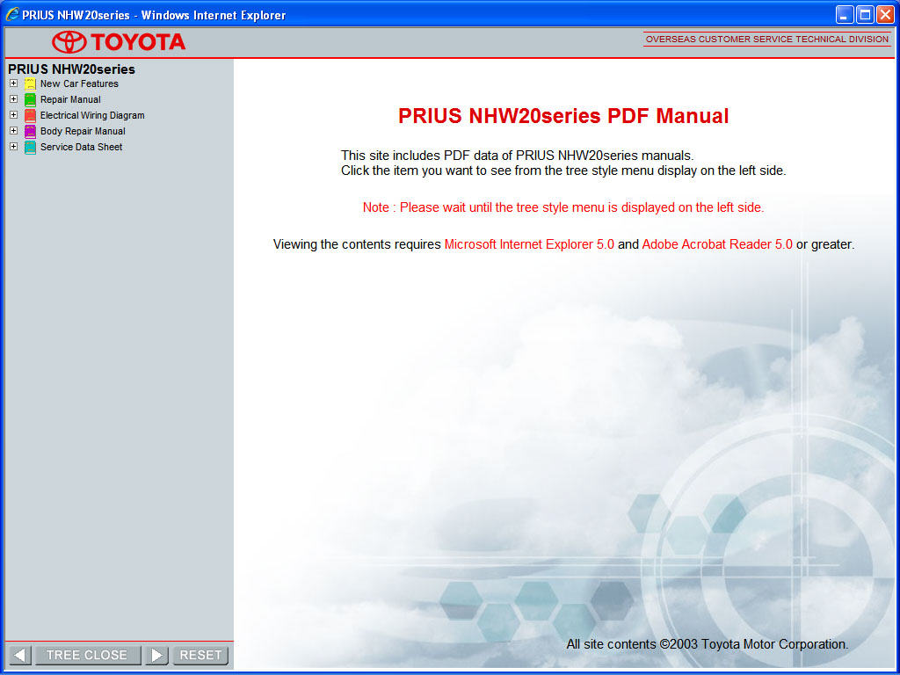Expand the Service Data Sheet node

click(x=14, y=147)
